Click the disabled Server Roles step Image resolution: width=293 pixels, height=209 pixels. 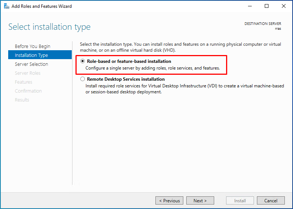click(28, 73)
